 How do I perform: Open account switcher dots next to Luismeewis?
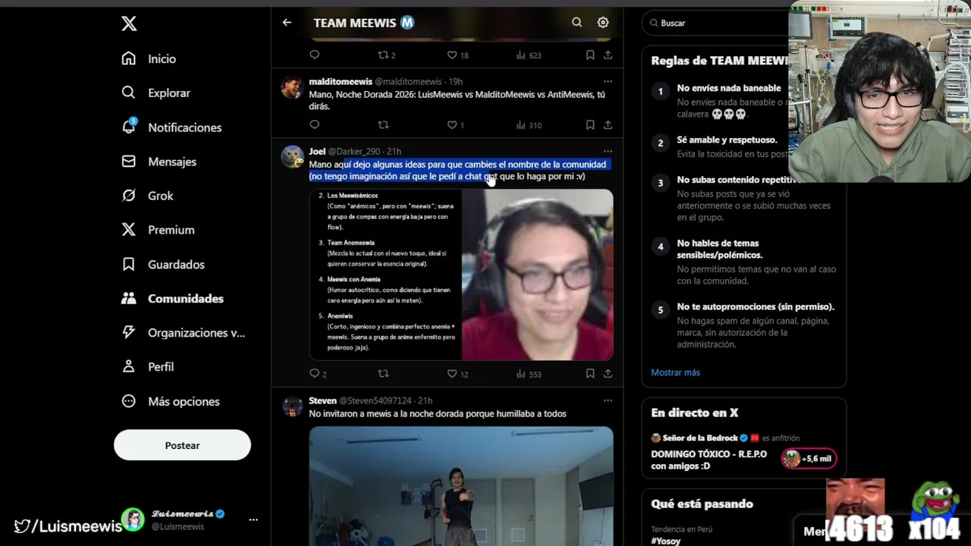click(253, 519)
